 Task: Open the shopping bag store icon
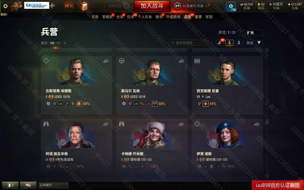pyautogui.click(x=85, y=6)
